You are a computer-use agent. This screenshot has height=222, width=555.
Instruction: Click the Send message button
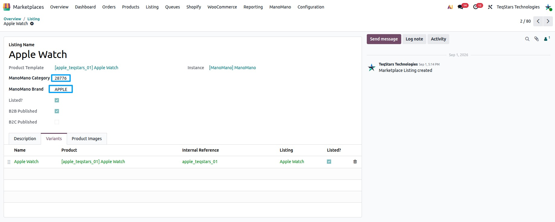[x=384, y=39]
